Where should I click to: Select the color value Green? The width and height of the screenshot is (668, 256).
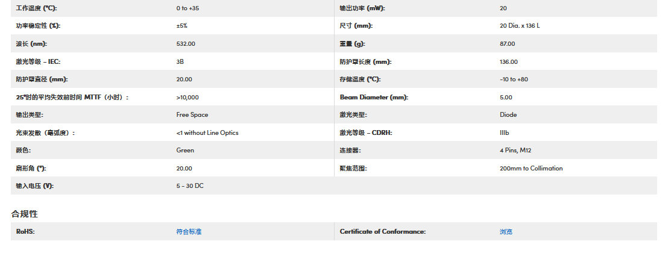pos(185,150)
